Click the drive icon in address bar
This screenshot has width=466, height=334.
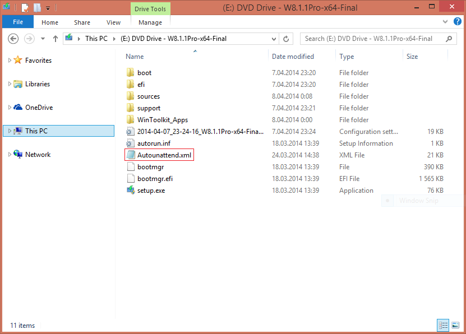point(69,38)
